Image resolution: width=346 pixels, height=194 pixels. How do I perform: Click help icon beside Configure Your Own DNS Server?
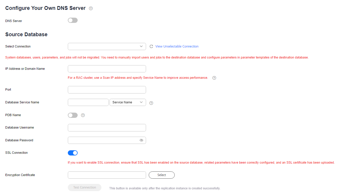coord(91,9)
